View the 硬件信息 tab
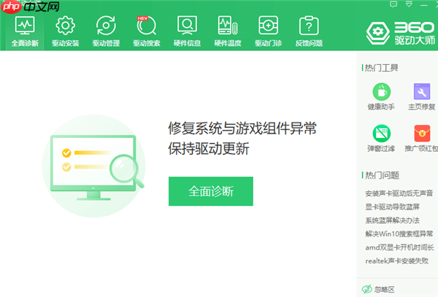This screenshot has height=297, width=438. click(187, 31)
